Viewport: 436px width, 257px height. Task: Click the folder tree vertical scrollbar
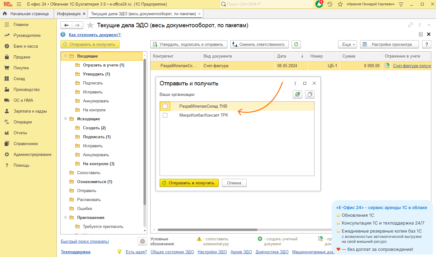[144, 132]
